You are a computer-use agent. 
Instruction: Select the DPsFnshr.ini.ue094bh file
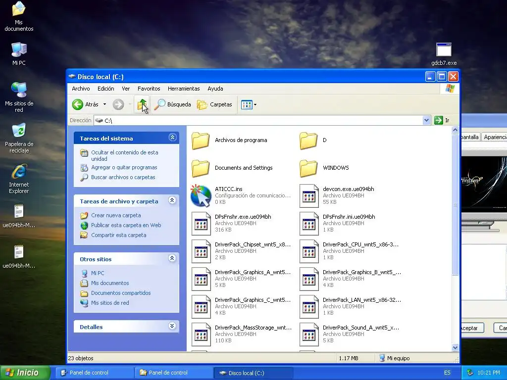tap(337, 223)
